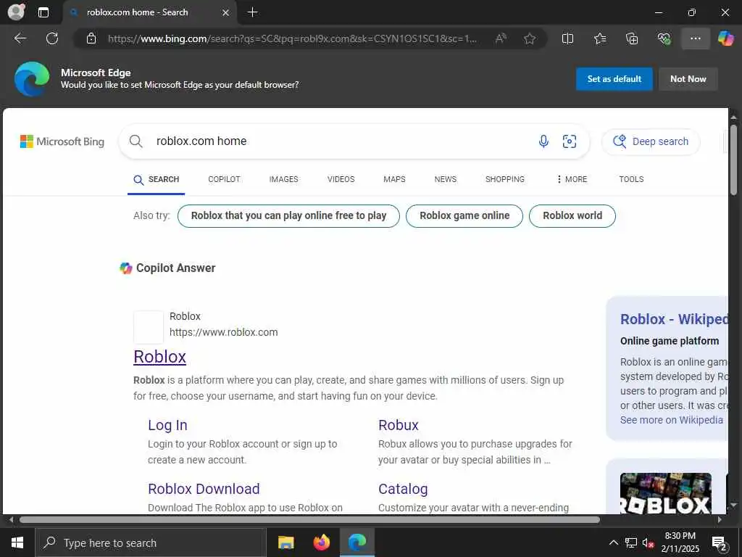Click See more on Wikipedia
The width and height of the screenshot is (742, 557).
tap(672, 420)
